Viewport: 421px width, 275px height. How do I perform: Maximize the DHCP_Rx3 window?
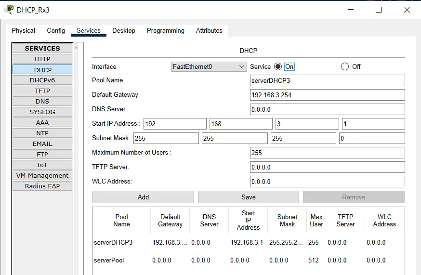379,10
